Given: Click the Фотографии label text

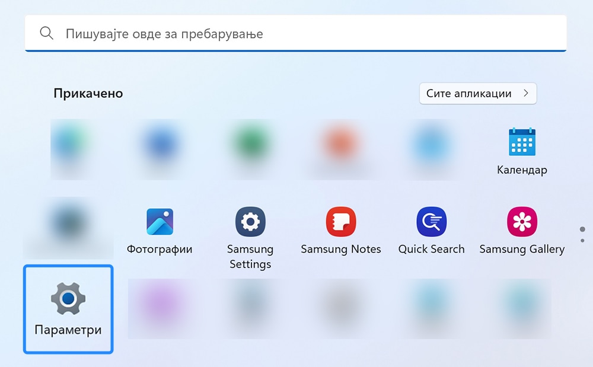Looking at the screenshot, I should coord(160,250).
